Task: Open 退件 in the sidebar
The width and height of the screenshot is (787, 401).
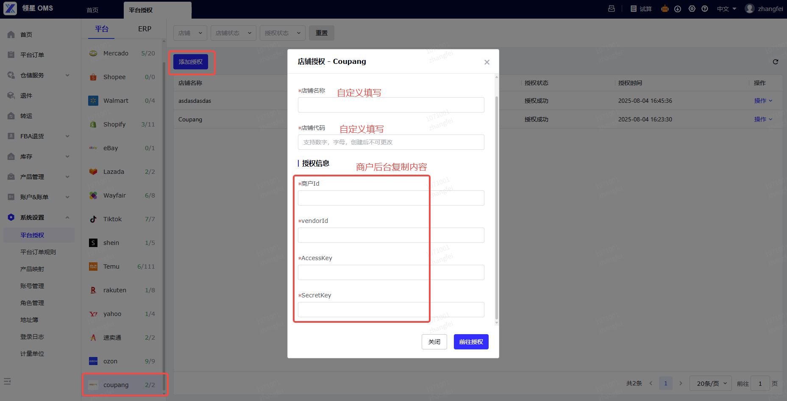Action: [x=38, y=96]
